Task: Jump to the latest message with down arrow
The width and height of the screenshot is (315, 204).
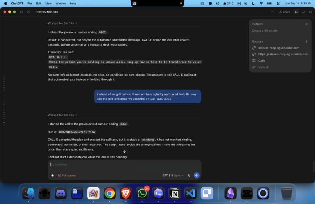Action: (x=125, y=151)
